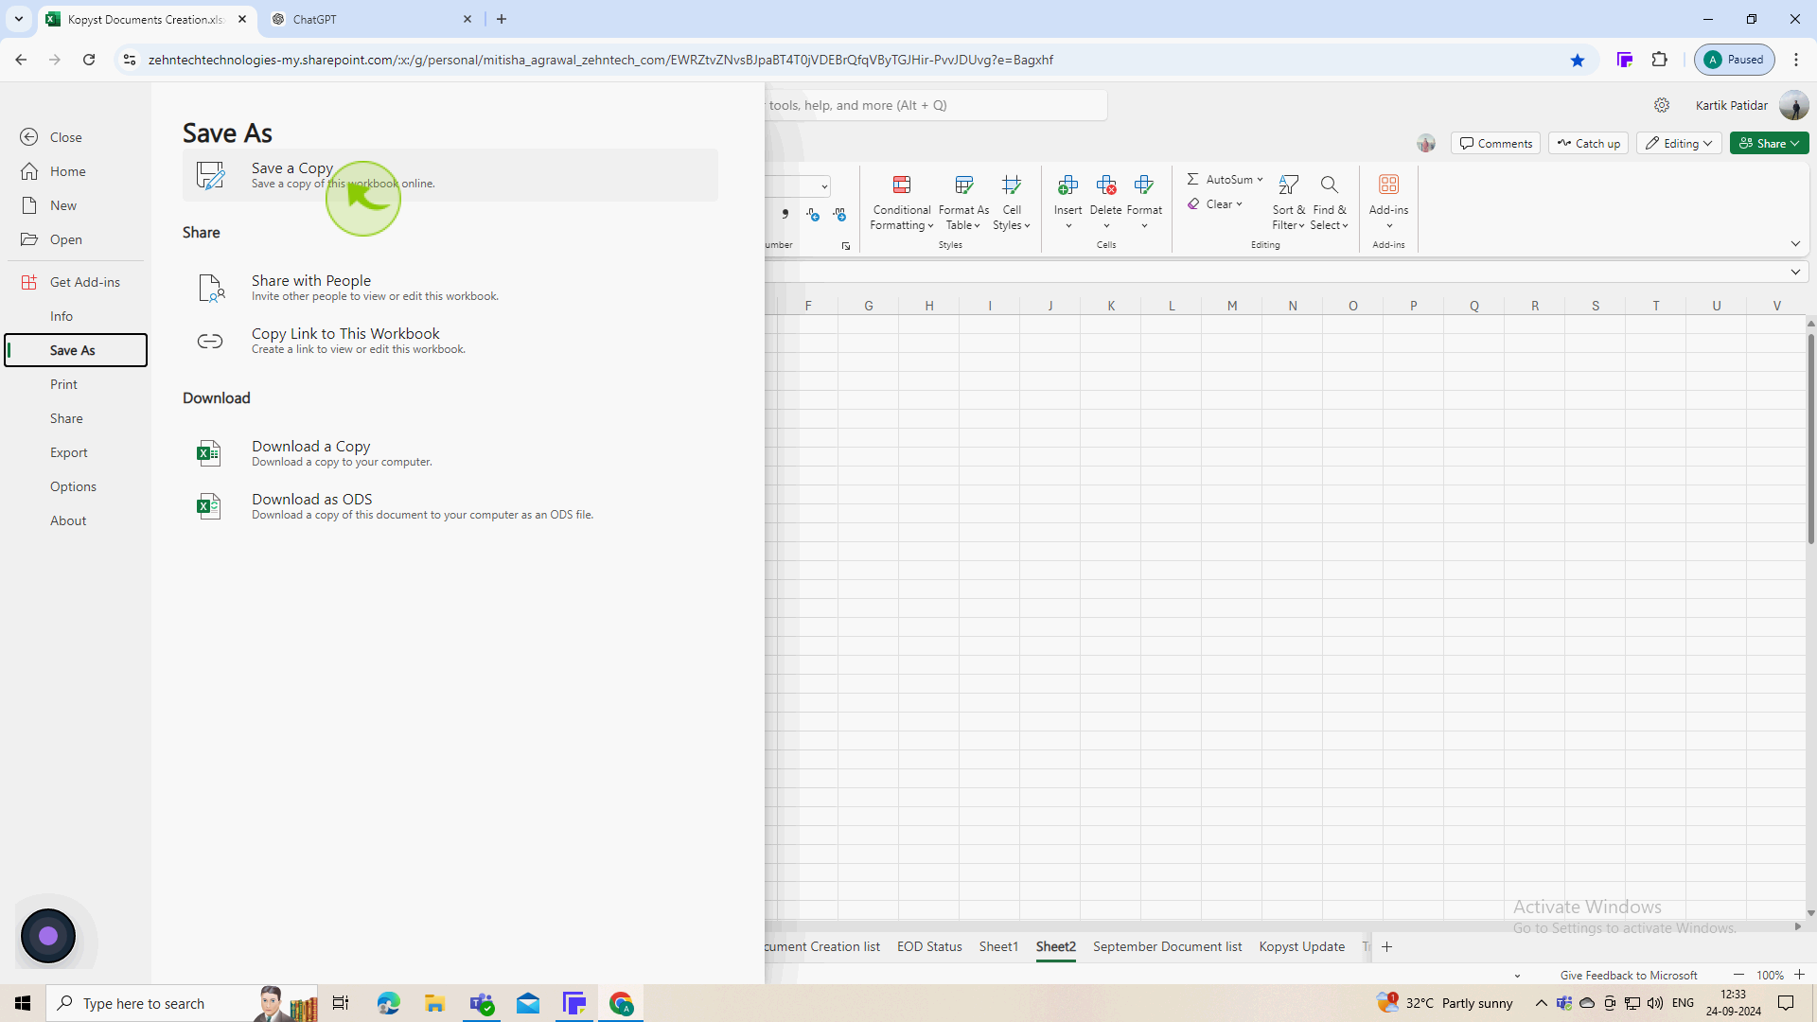Expand the number format dropdown arrow

click(x=824, y=186)
